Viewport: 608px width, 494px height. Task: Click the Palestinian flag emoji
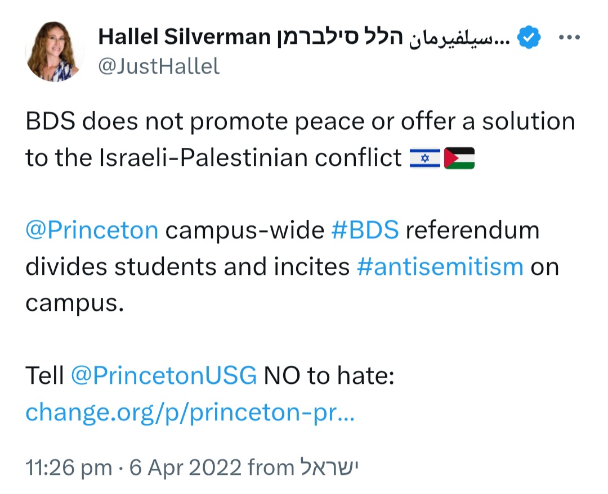click(459, 158)
